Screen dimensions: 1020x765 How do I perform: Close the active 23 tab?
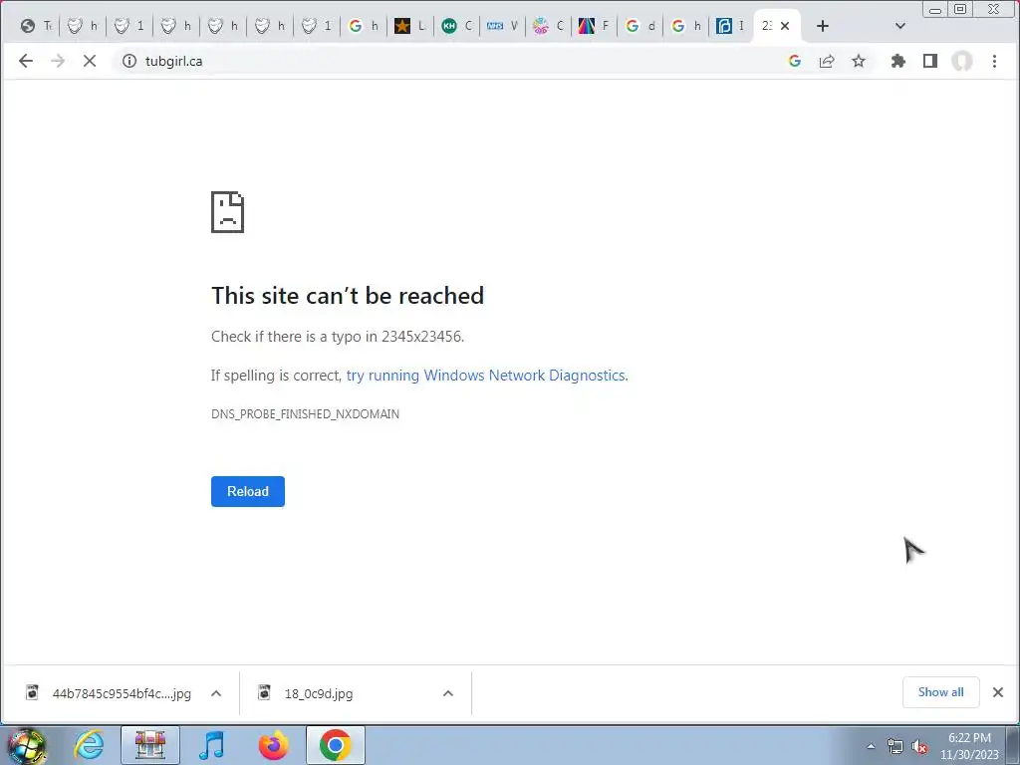785,26
